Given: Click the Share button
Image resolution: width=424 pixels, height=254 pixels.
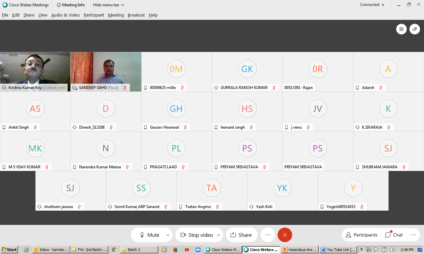Looking at the screenshot, I should click(241, 235).
